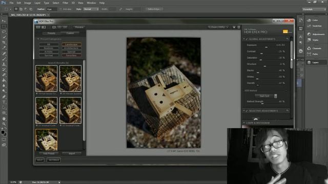This screenshot has width=328, height=184.
Task: Click the Exposure slider handle
Action: 266,47
